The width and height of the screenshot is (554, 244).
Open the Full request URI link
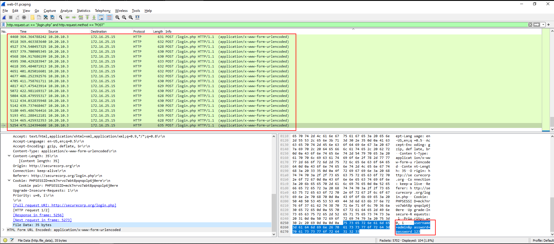[65, 205]
